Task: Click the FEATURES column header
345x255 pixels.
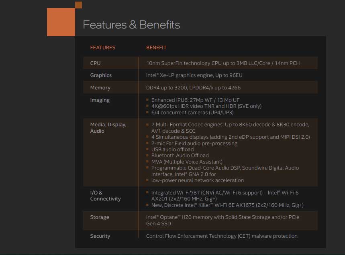Action: point(103,47)
